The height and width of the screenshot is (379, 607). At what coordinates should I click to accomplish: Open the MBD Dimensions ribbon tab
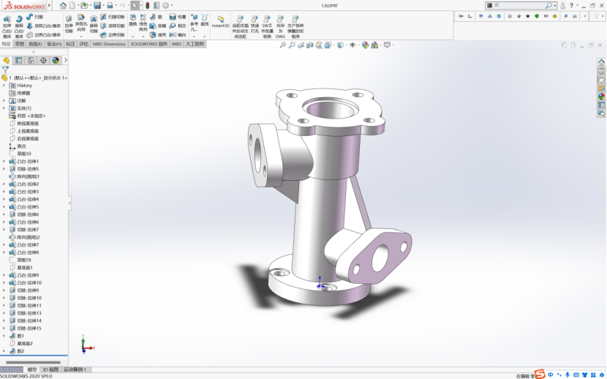coord(109,44)
